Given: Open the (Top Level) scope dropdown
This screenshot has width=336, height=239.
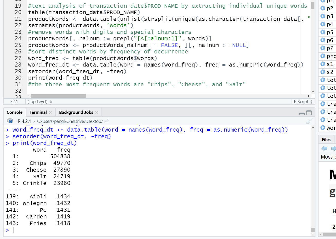Looking at the screenshot, I should 40,102.
